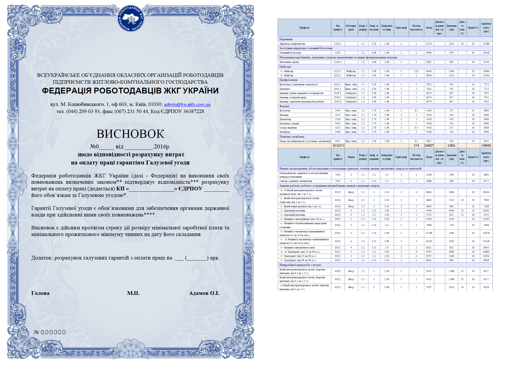
Task: Click the Federation round logo emblem
Action: [131, 18]
